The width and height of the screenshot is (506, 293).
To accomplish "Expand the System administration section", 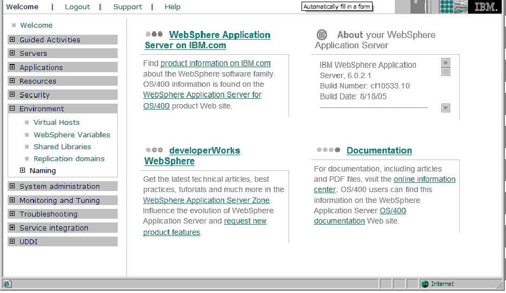I will (x=12, y=186).
